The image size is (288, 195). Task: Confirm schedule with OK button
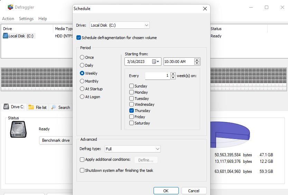click(166, 191)
